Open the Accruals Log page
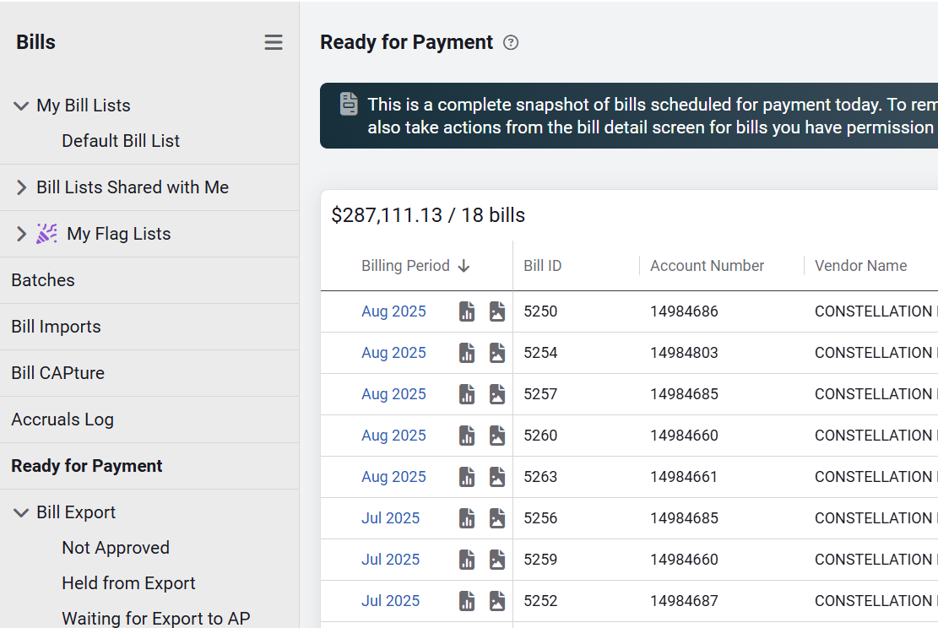The image size is (938, 628). pyautogui.click(x=62, y=420)
